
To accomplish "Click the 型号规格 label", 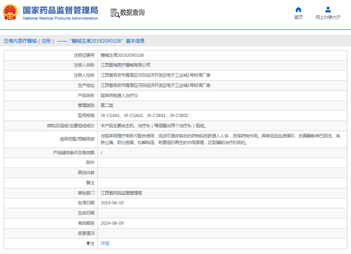I will pyautogui.click(x=86, y=115).
